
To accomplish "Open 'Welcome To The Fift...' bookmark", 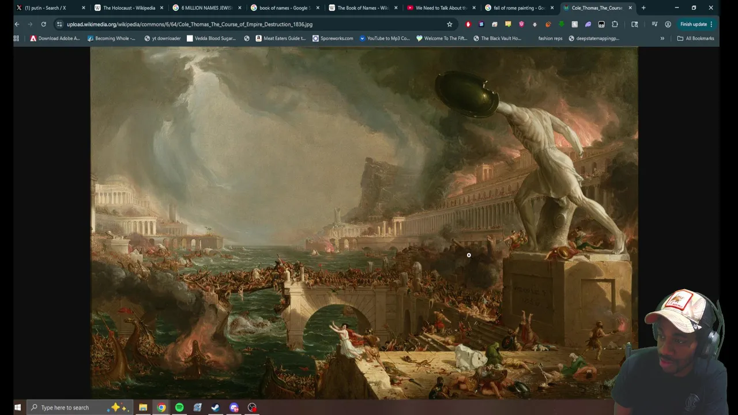I will 442,38.
